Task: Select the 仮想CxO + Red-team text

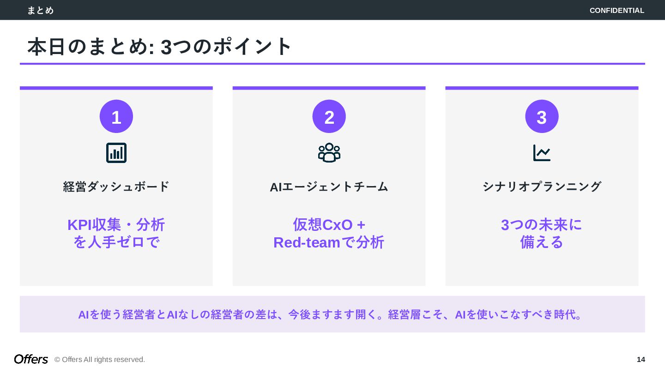Action: point(329,233)
